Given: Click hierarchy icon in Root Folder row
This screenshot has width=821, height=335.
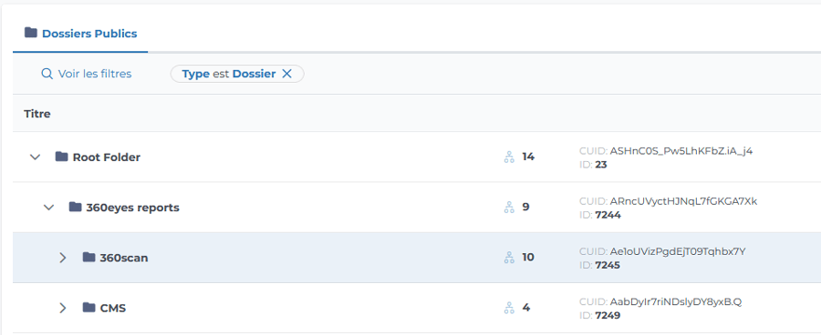Looking at the screenshot, I should coord(509,157).
